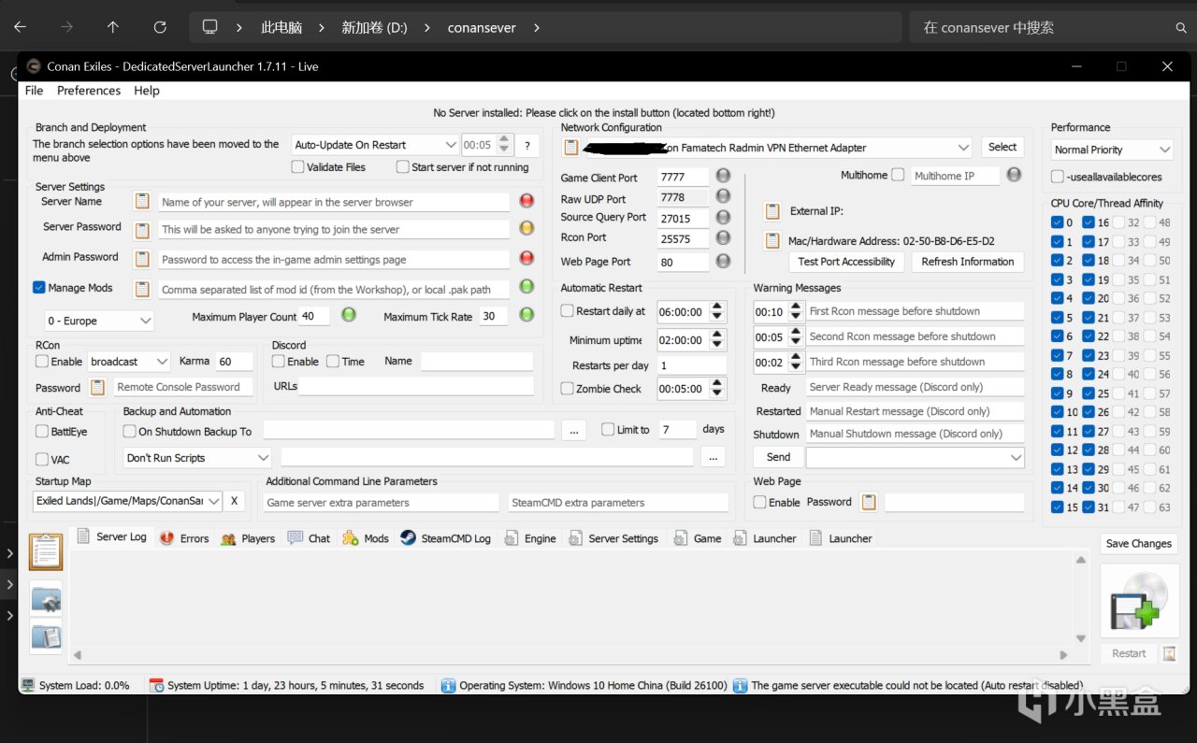The width and height of the screenshot is (1197, 743).
Task: Enable the RCon checkbox
Action: click(42, 361)
